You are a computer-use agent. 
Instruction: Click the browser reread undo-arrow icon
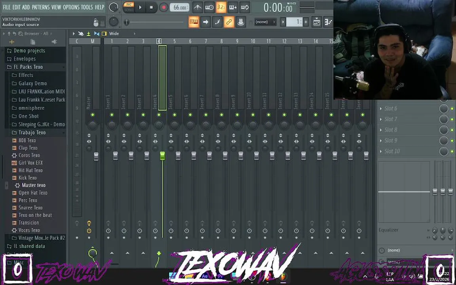pyautogui.click(x=15, y=34)
